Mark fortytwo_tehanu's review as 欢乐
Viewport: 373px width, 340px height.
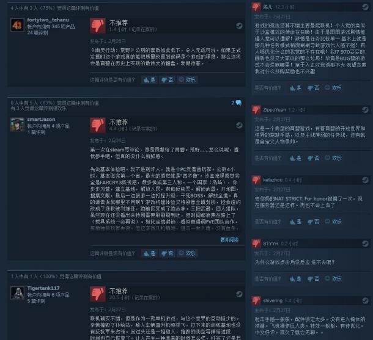pyautogui.click(x=187, y=80)
